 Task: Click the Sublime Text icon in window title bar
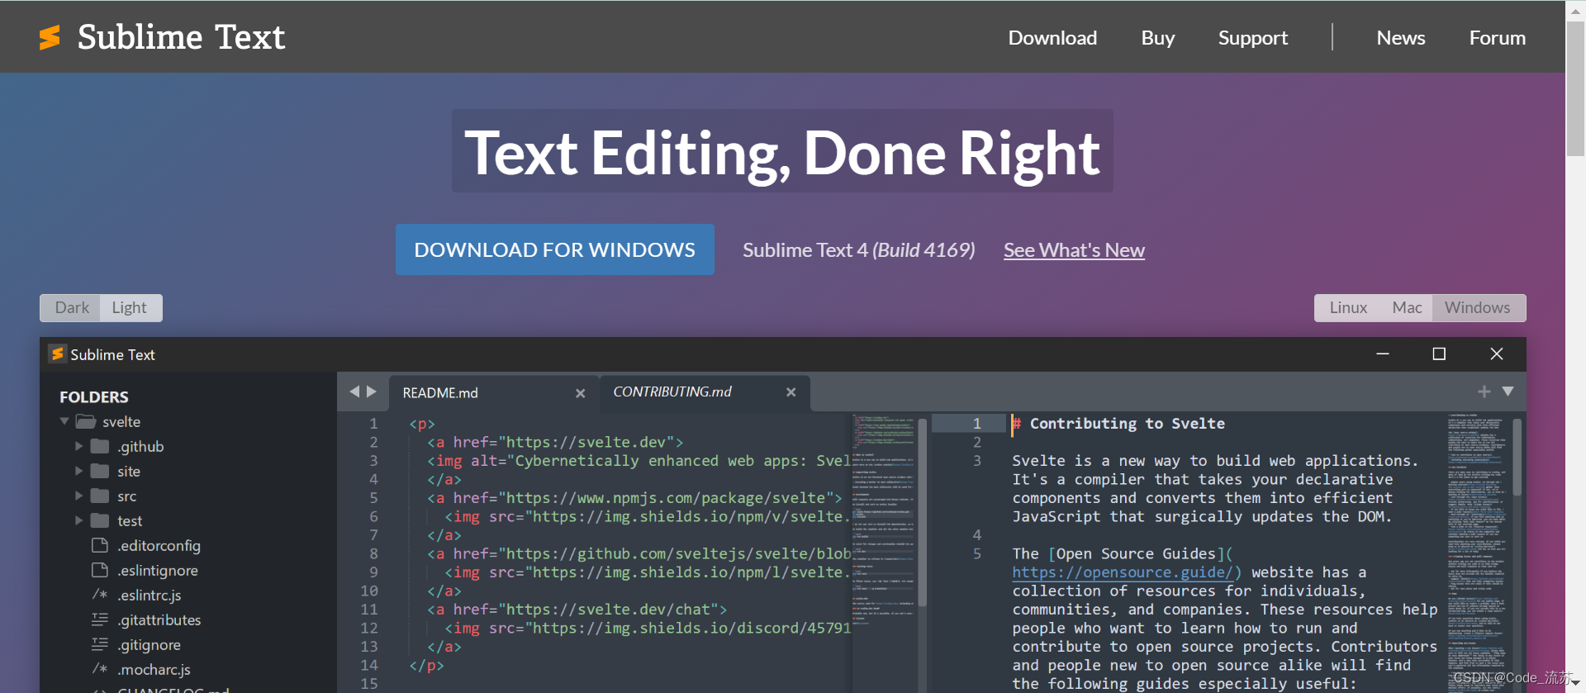pyautogui.click(x=57, y=354)
